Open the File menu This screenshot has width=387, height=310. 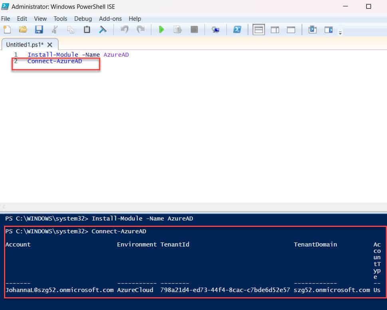click(6, 19)
